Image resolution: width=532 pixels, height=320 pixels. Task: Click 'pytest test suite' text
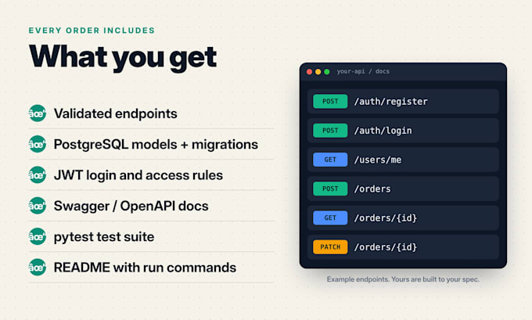pyautogui.click(x=104, y=237)
